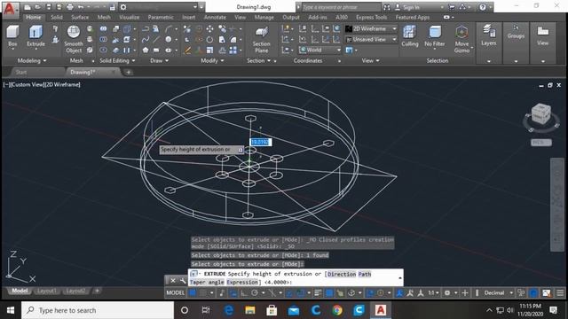Open the Decimal units dropdown in status bar
The image size is (568, 319).
pyautogui.click(x=498, y=292)
